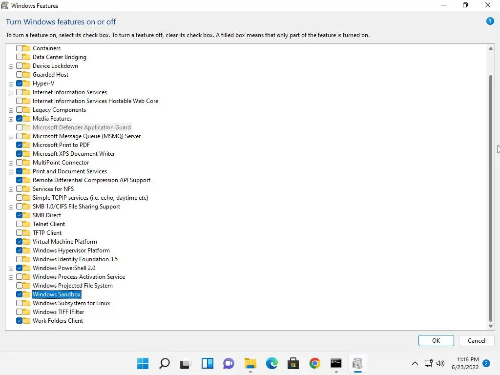Expand Microsoft Message Queue (MSMQ) Server

[x=11, y=137]
